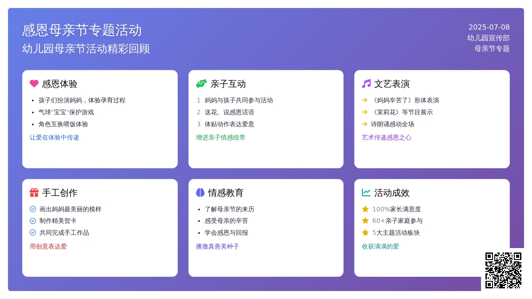
Task: Click the subtitle 幼儿园母亲节活动精彩回顾
Action: (86, 49)
